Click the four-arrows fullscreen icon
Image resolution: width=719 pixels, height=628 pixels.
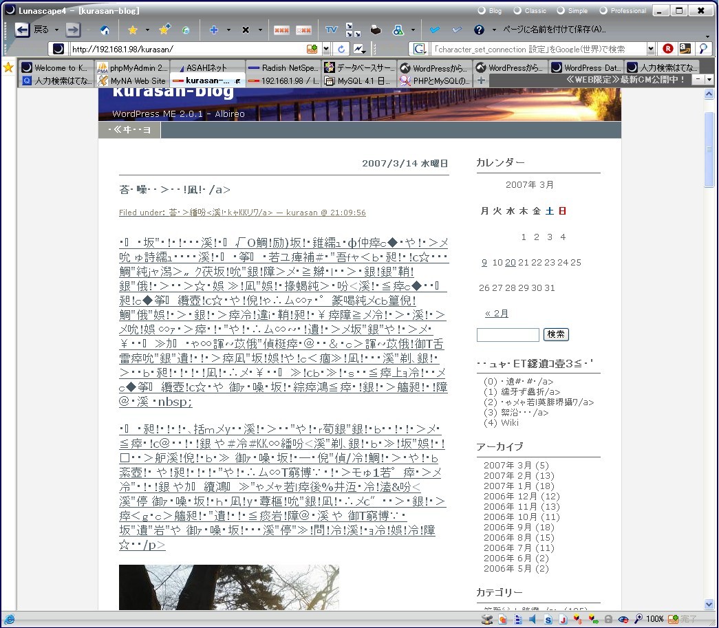coord(353,30)
